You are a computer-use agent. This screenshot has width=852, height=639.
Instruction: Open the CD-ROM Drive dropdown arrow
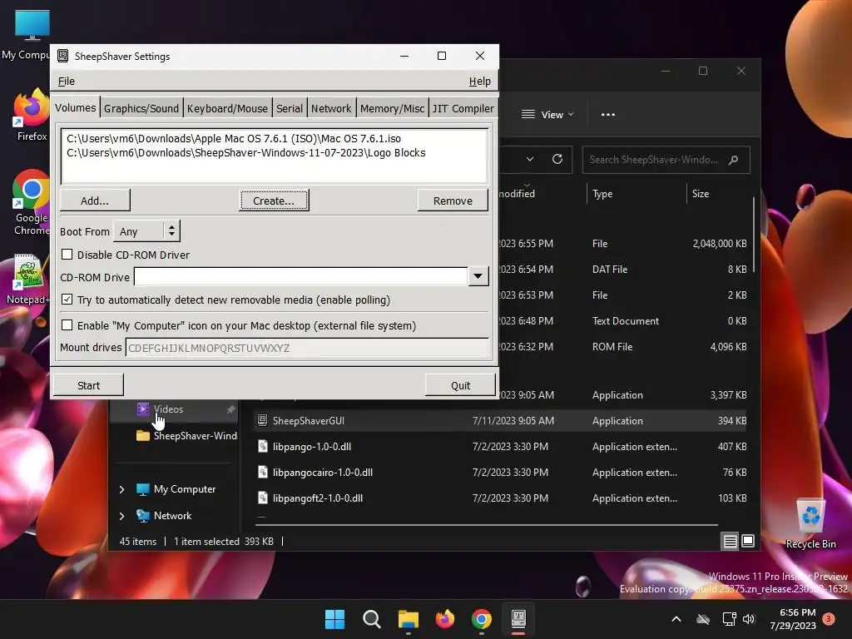pos(478,276)
